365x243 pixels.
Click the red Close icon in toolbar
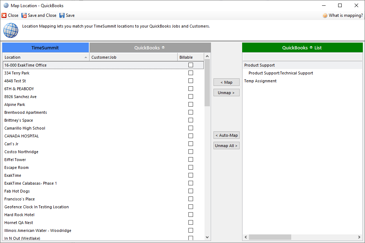coord(4,15)
